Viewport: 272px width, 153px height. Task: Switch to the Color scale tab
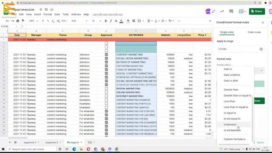pyautogui.click(x=254, y=32)
